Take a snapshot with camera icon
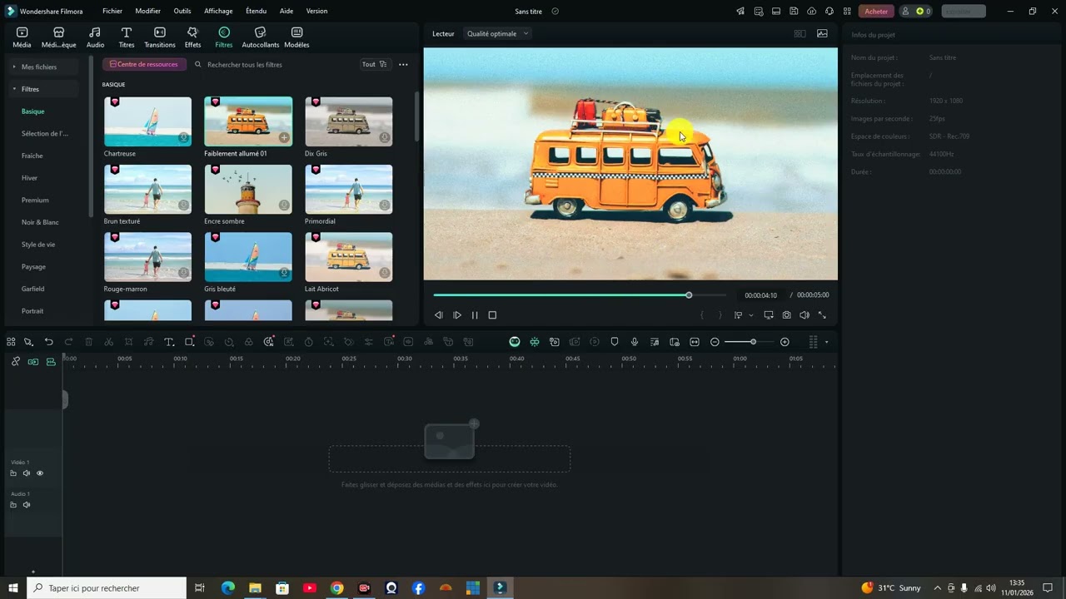 (x=786, y=315)
